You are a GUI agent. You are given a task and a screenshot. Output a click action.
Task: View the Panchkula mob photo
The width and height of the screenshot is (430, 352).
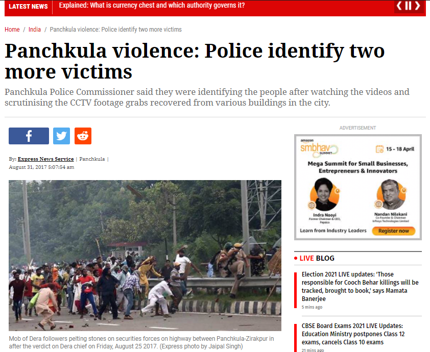(145, 255)
